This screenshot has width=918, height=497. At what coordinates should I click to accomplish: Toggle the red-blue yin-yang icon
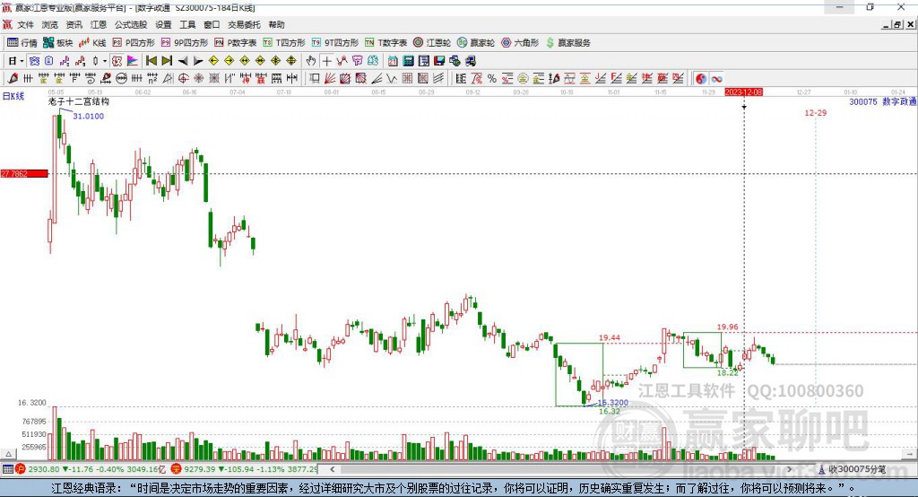pyautogui.click(x=701, y=79)
